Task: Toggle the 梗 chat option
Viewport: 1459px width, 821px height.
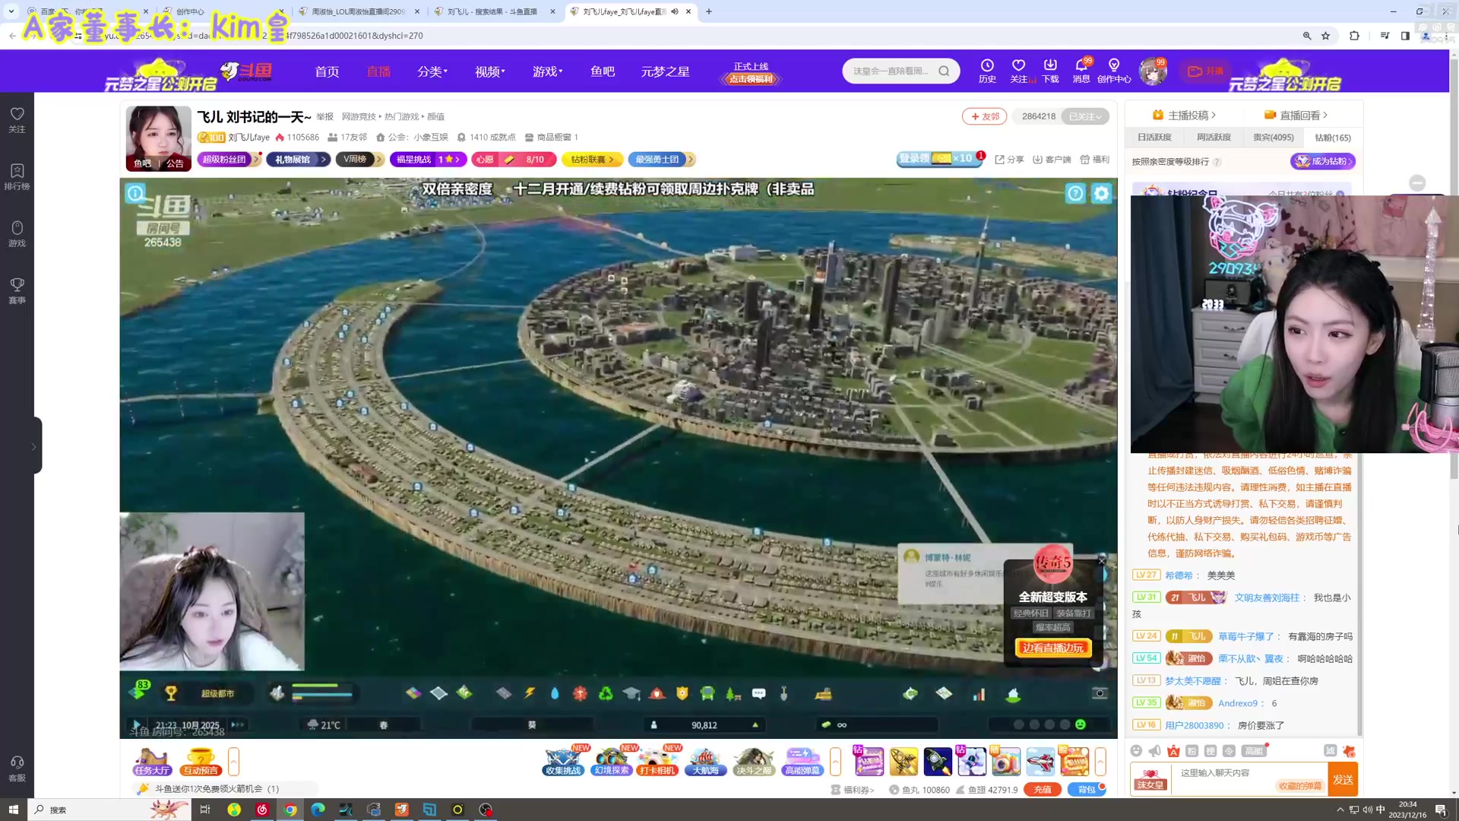Action: coord(1211,751)
